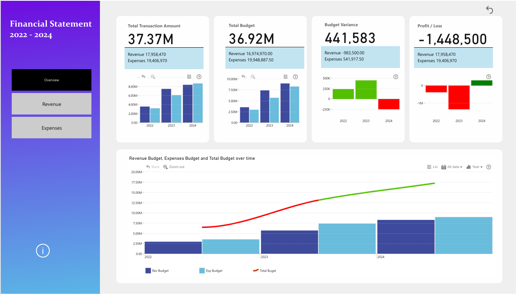This screenshot has height=295, width=516.
Task: Toggle the Total Buget line legend
Action: [264, 271]
